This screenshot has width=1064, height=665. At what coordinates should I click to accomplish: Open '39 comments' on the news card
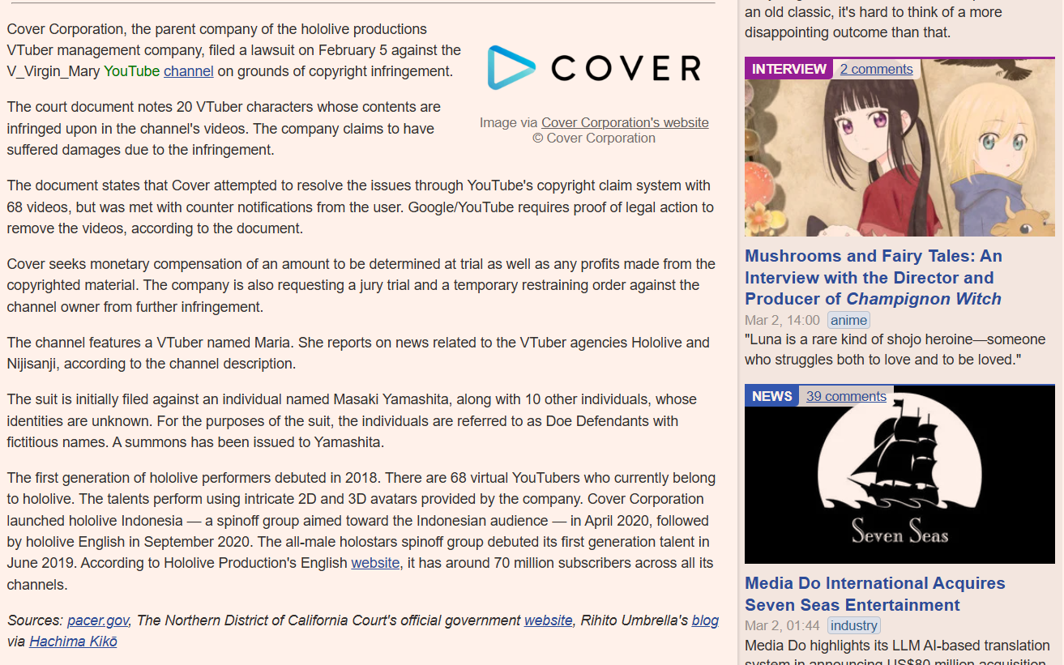[x=846, y=396]
